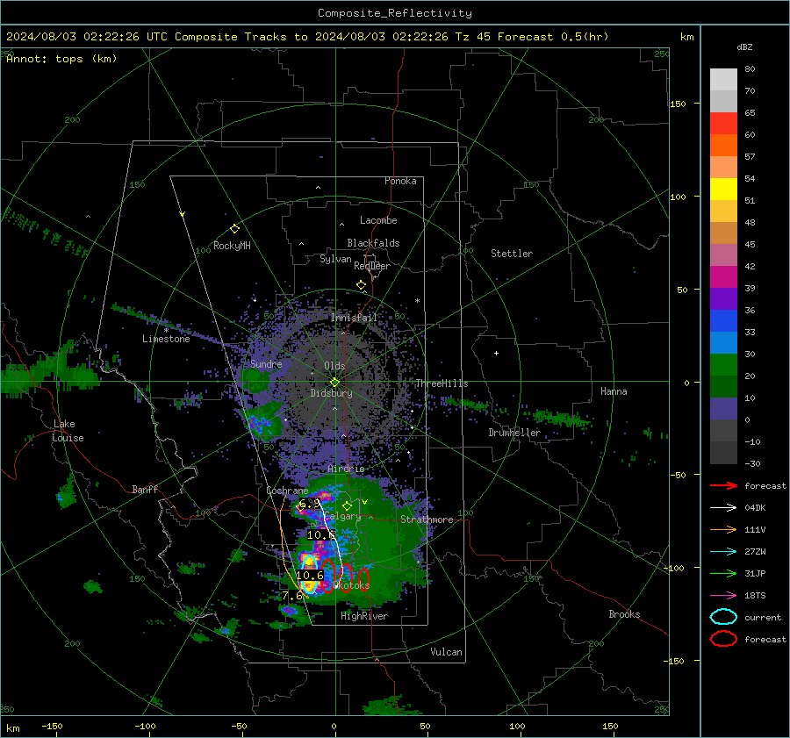Click the Okotoks town label

point(352,585)
